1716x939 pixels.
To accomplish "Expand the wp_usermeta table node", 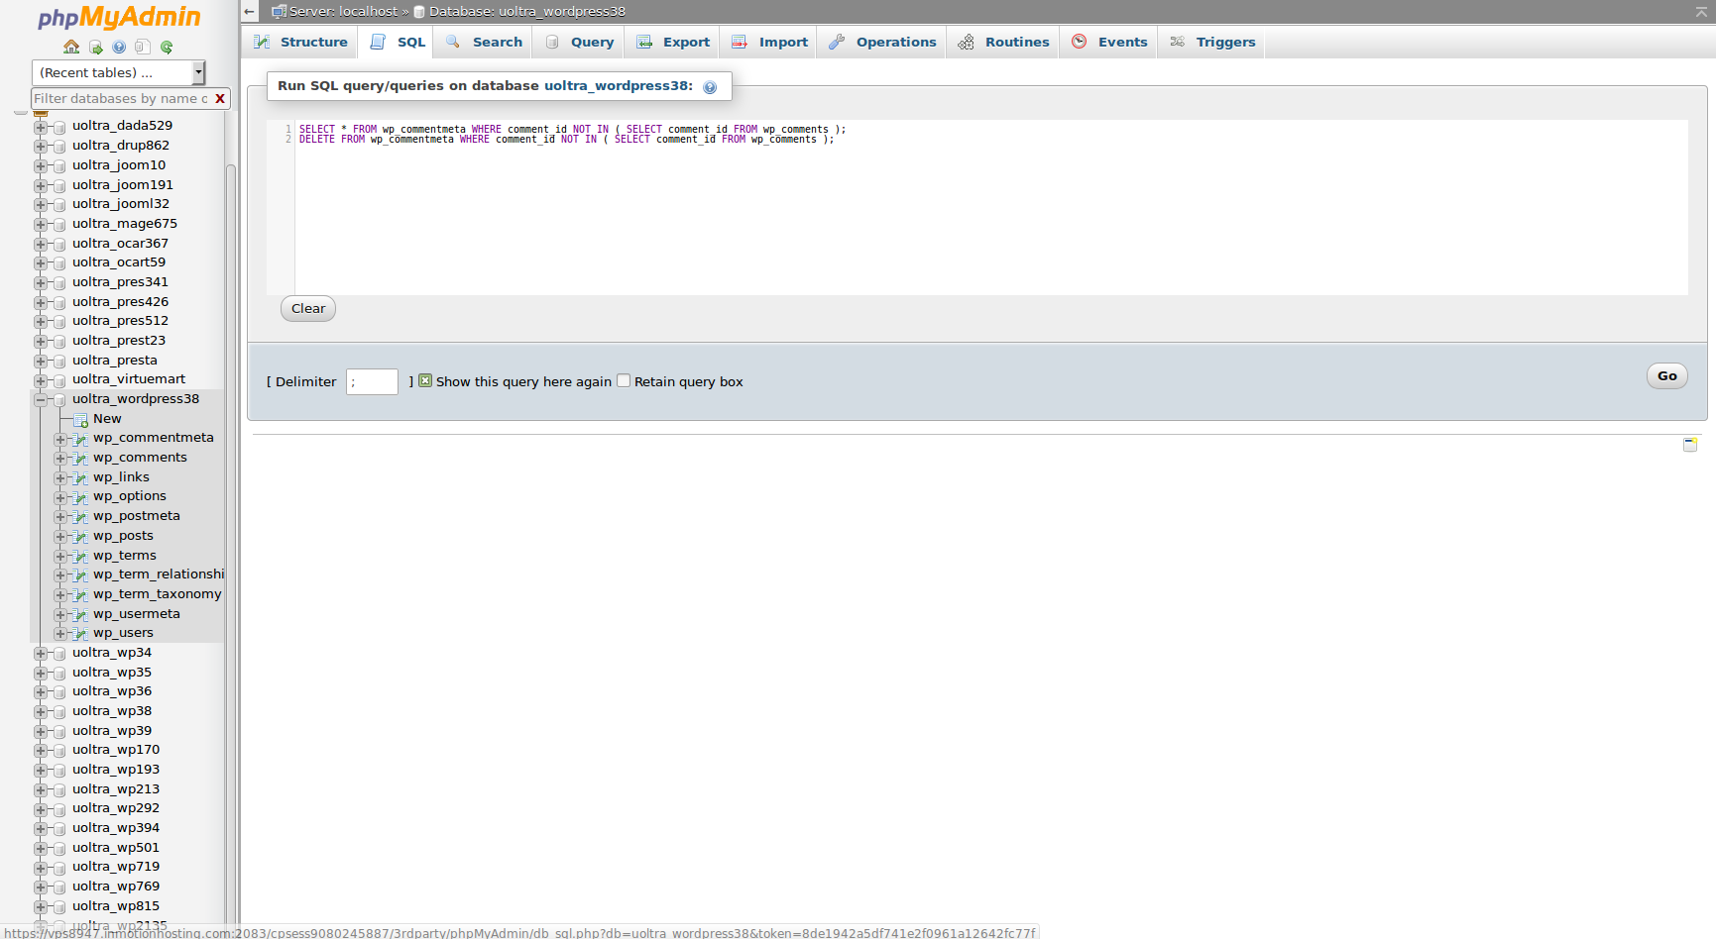I will click(60, 615).
